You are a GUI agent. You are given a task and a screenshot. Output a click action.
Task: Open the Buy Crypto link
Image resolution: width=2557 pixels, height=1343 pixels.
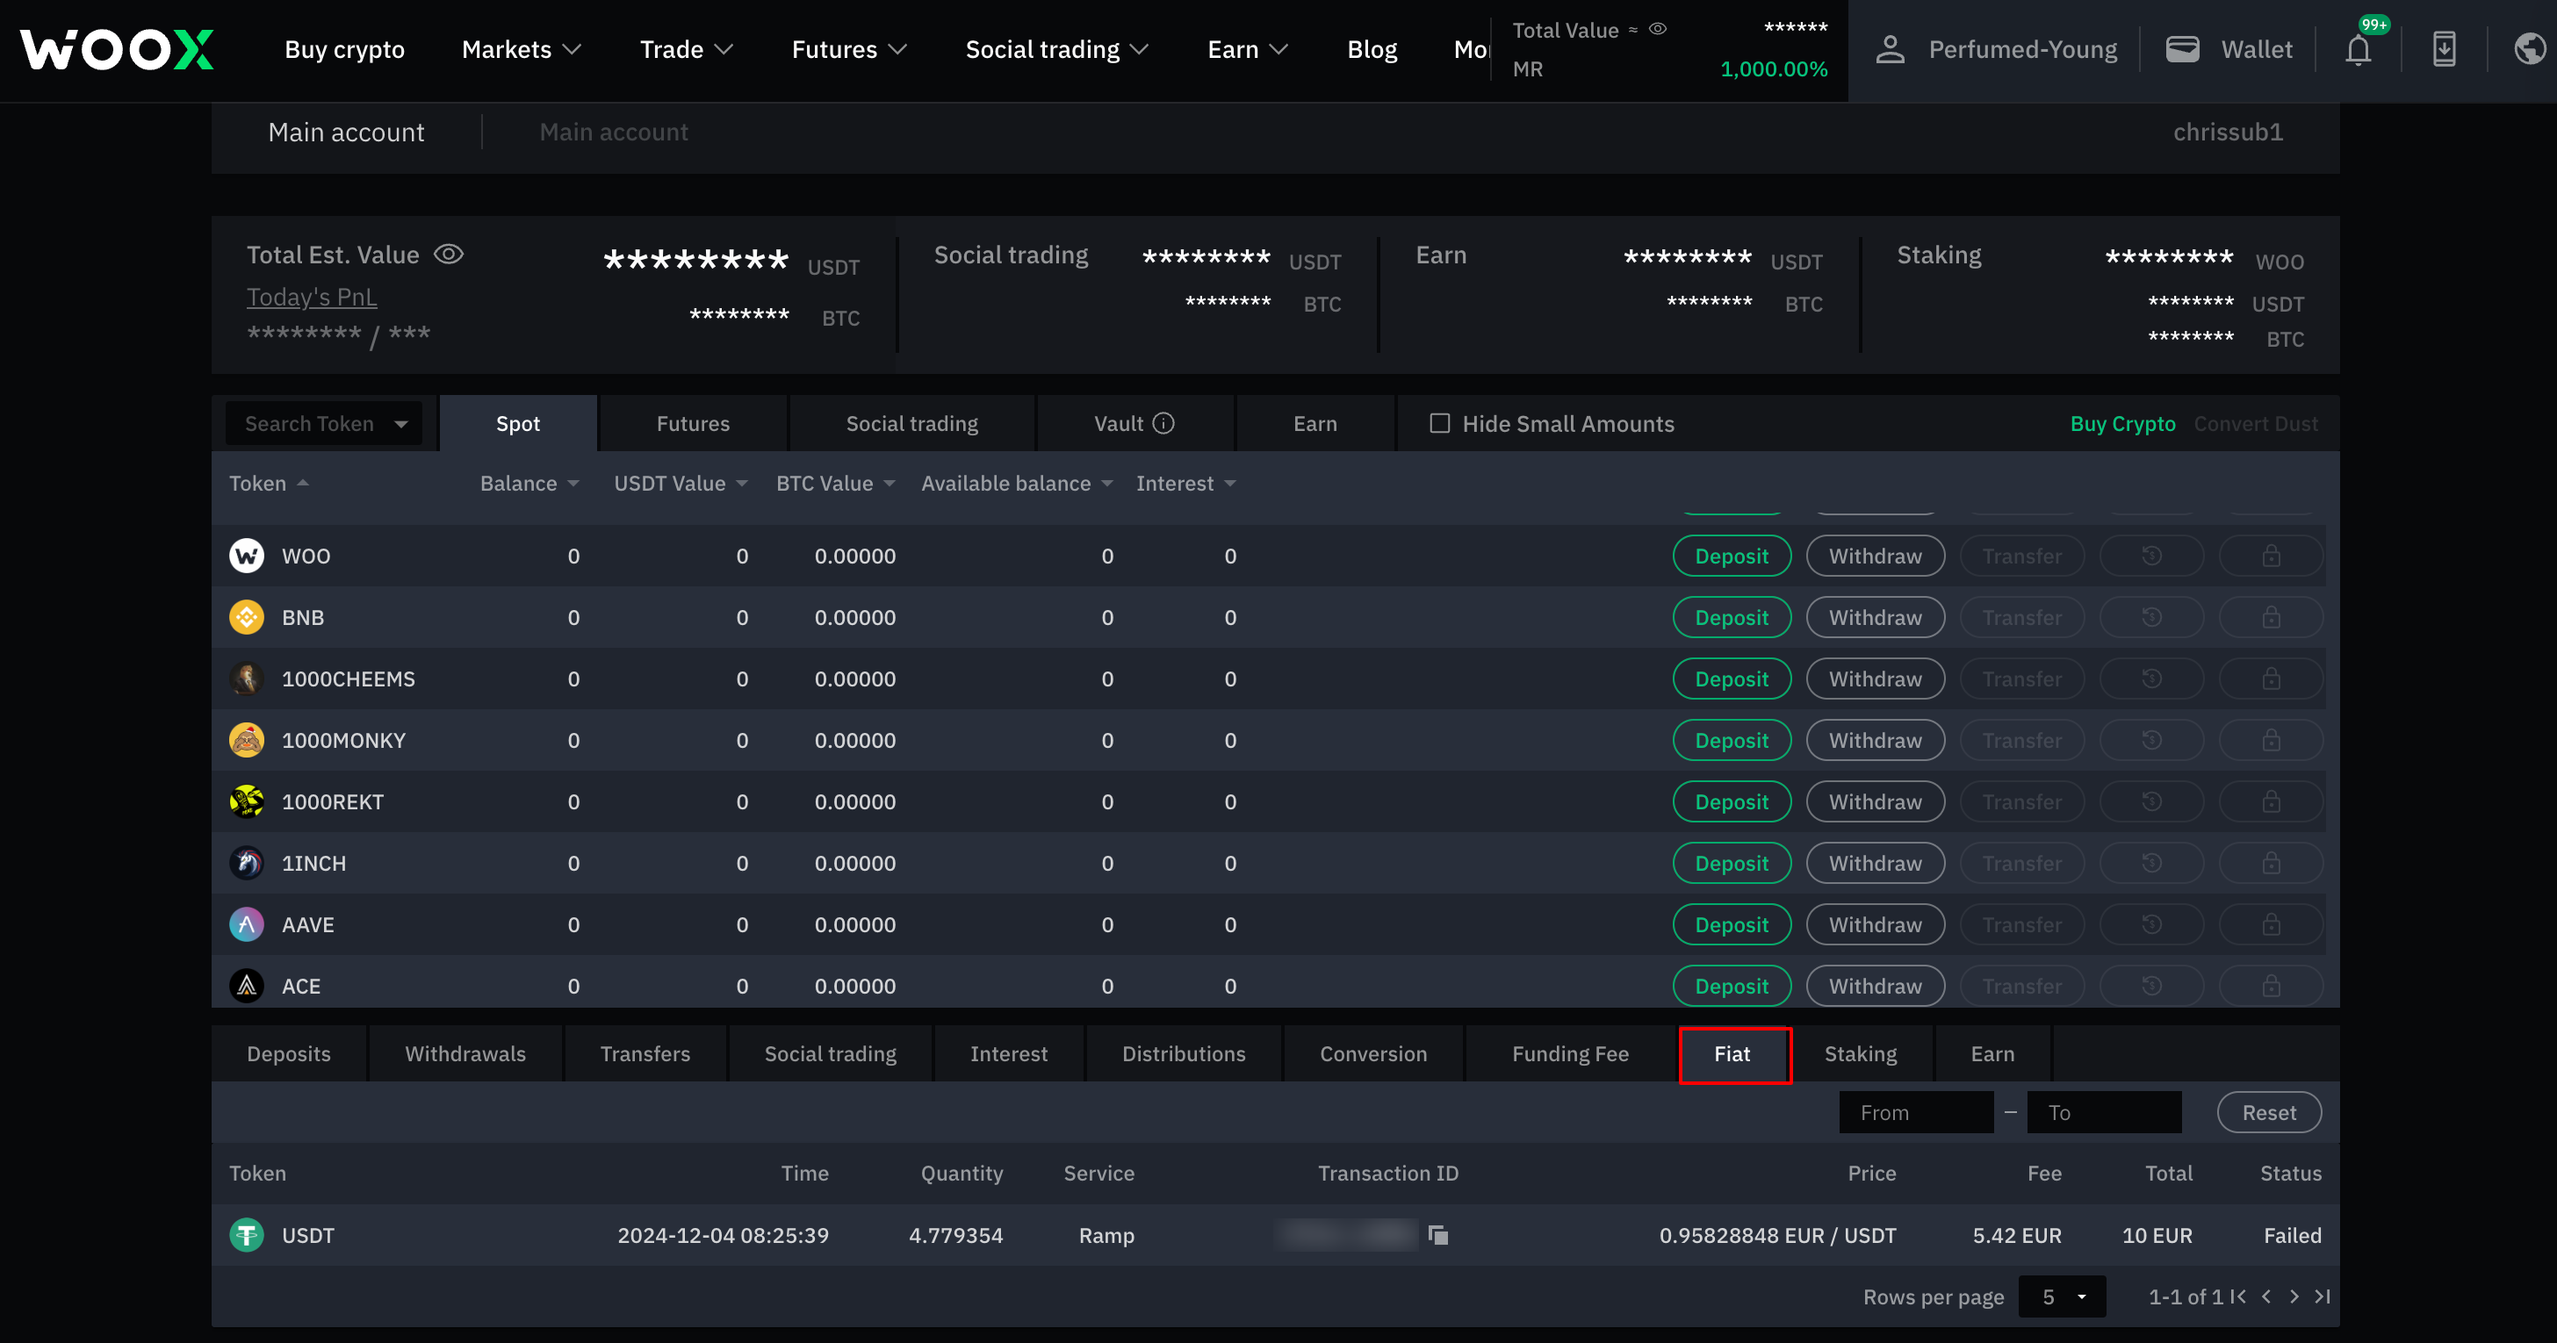click(2122, 424)
